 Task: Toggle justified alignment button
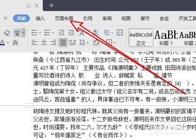click(63, 43)
